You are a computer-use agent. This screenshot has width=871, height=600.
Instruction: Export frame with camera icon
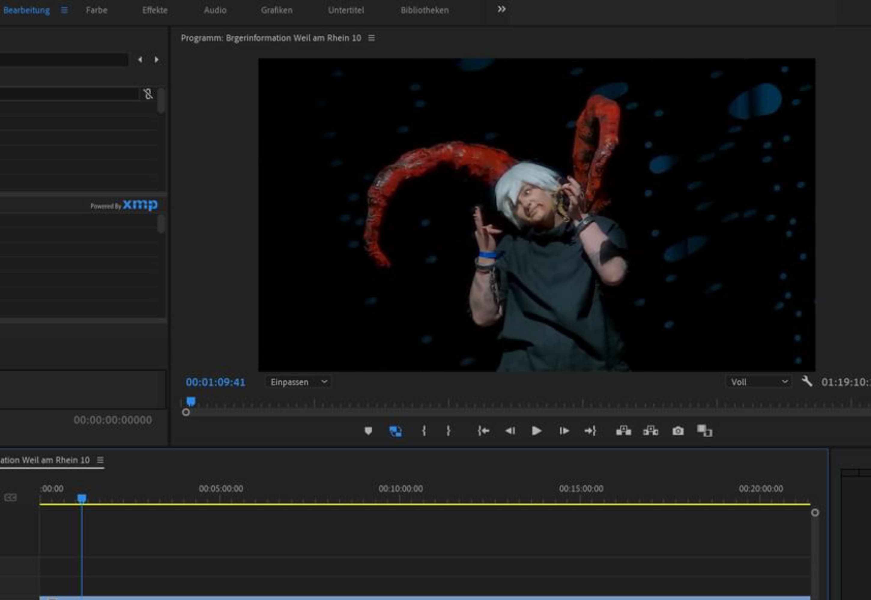(x=678, y=431)
